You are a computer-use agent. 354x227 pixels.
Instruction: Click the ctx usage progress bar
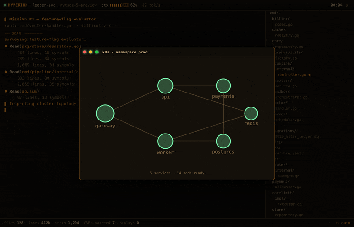(120, 5)
